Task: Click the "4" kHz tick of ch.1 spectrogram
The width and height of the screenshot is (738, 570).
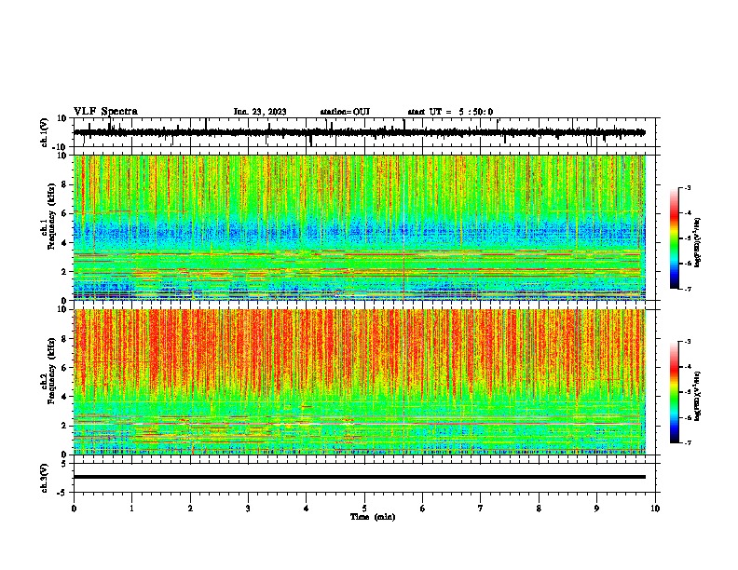Action: tap(64, 243)
